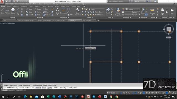This screenshot has height=99, width=177.
Task: Click the Mirror tool
Action: [38, 12]
